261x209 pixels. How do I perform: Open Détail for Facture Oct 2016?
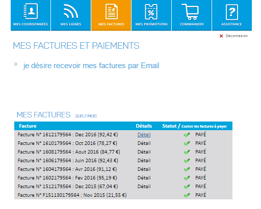[144, 143]
